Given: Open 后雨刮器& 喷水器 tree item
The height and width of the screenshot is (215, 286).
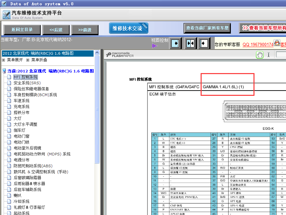Looking at the screenshot, I should (x=29, y=183).
